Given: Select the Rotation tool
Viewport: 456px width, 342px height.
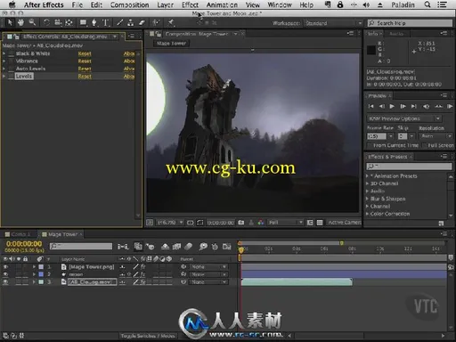Looking at the screenshot, I should coord(46,22).
